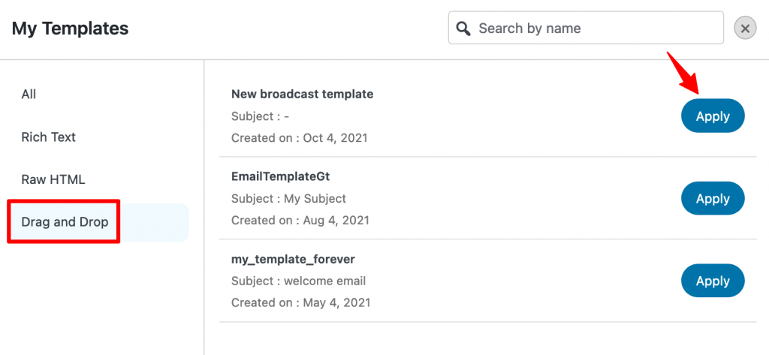
Task: Click the 'Created on : May 4, 2021' text
Action: tap(300, 302)
